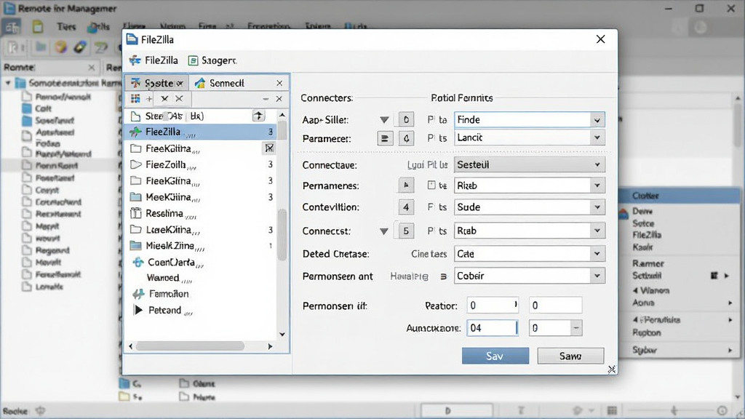Click the up arrow button beside Pernamenes
This screenshot has width=745, height=419.
406,185
